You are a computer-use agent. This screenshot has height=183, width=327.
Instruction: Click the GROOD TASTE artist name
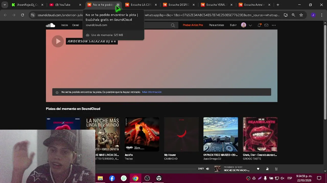pos(252,159)
